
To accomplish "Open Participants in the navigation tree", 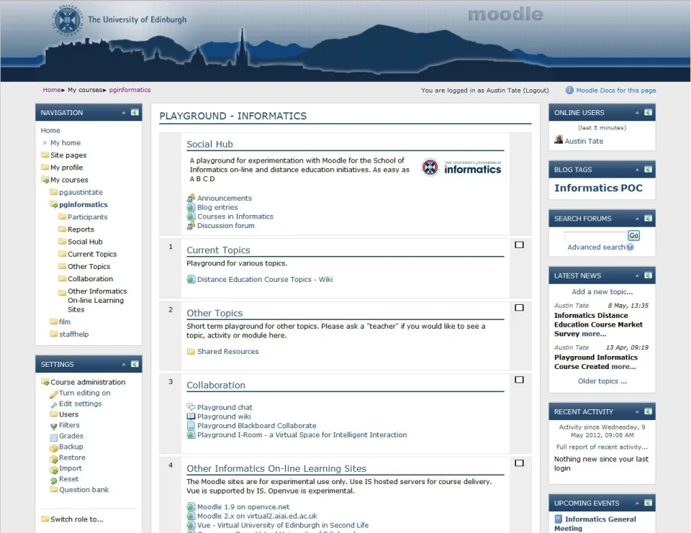I will pos(87,217).
